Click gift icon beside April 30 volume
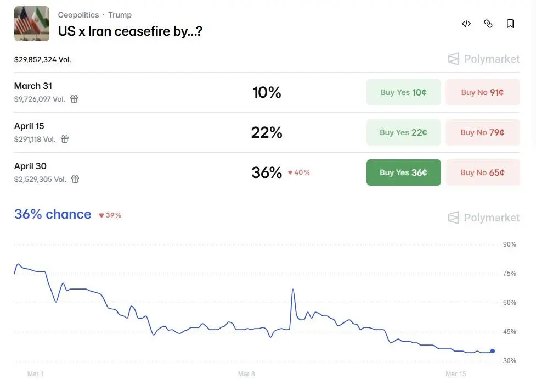The image size is (536, 384). [75, 179]
